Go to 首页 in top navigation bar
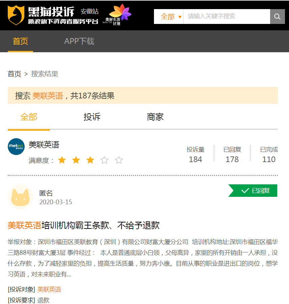 coord(20,41)
